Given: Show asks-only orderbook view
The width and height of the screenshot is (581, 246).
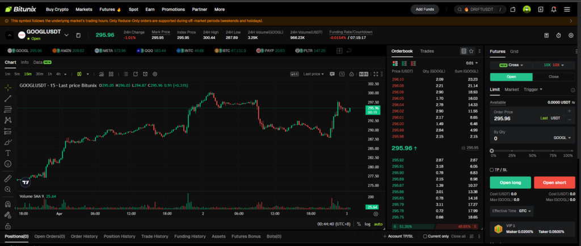Looking at the screenshot, I should pos(414,63).
